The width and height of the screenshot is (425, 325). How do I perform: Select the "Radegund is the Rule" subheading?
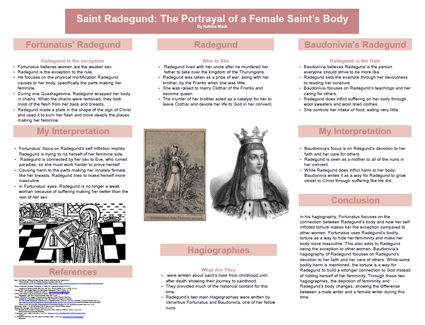[x=355, y=61]
